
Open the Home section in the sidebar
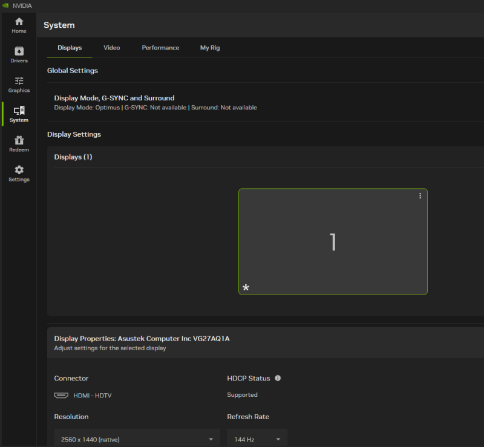pyautogui.click(x=19, y=25)
